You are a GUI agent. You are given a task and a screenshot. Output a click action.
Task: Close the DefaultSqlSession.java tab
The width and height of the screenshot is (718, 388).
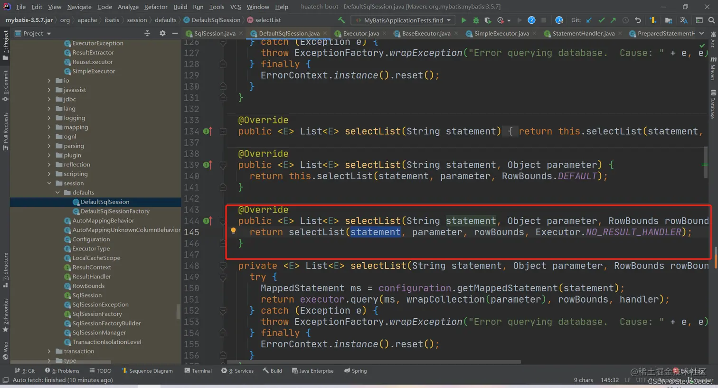325,33
